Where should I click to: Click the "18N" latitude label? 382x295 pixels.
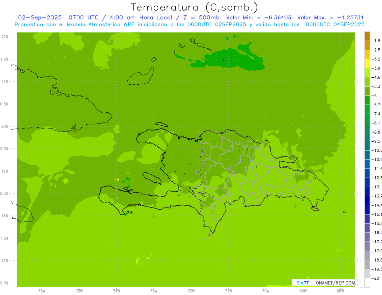point(5,216)
